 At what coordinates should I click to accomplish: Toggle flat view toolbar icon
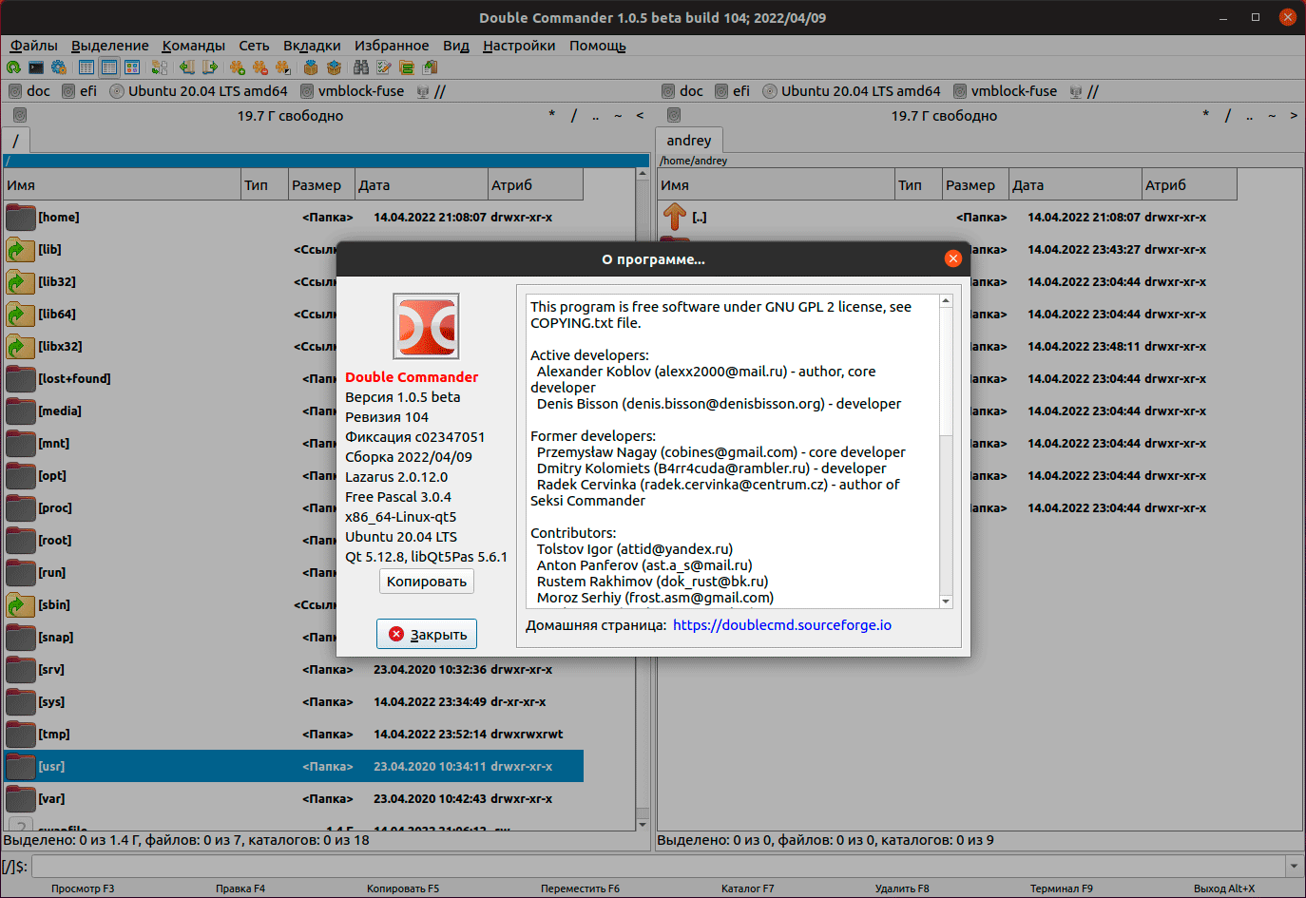coord(160,67)
